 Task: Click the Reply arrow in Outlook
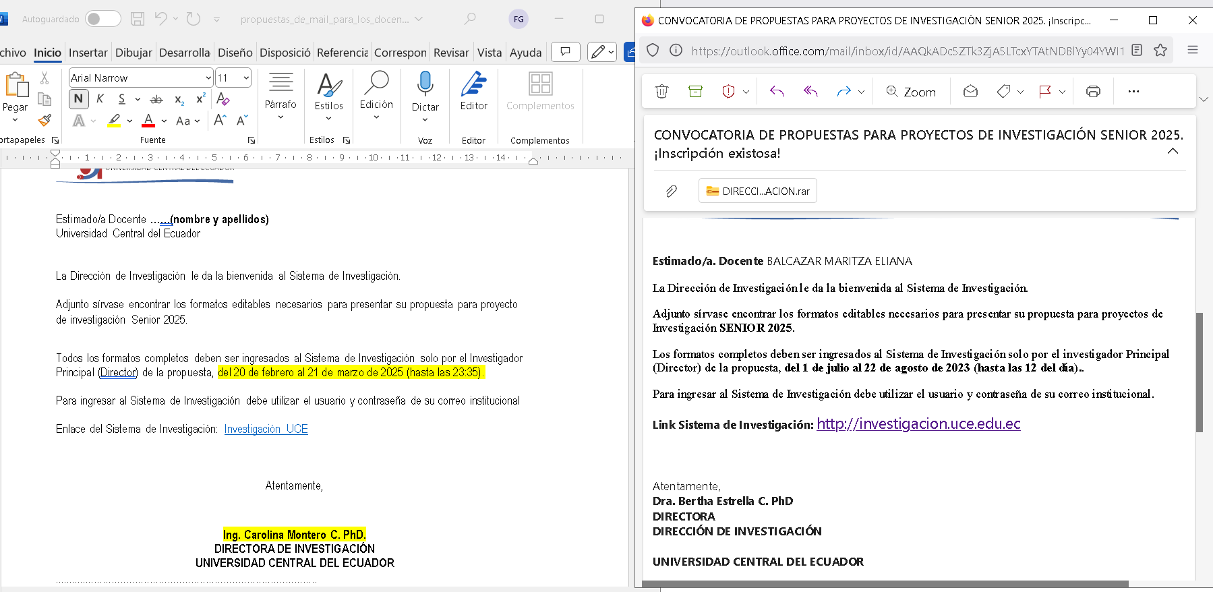(x=777, y=91)
